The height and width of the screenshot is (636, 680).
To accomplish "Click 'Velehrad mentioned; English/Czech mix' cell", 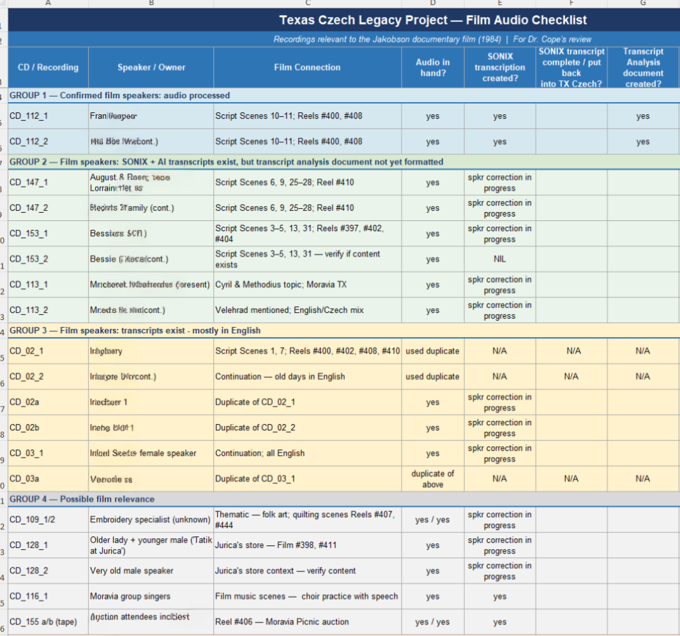I will [308, 310].
